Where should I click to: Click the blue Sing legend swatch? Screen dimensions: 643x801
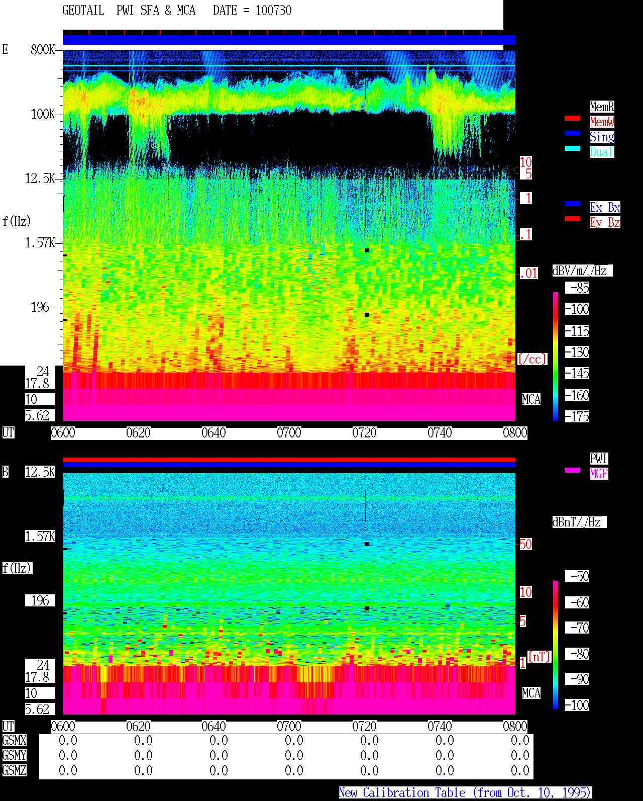click(x=573, y=133)
